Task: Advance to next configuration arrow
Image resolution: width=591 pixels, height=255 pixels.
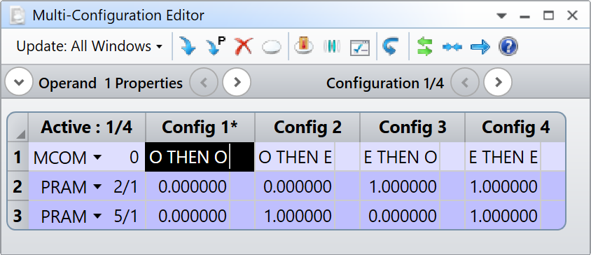Action: 498,82
